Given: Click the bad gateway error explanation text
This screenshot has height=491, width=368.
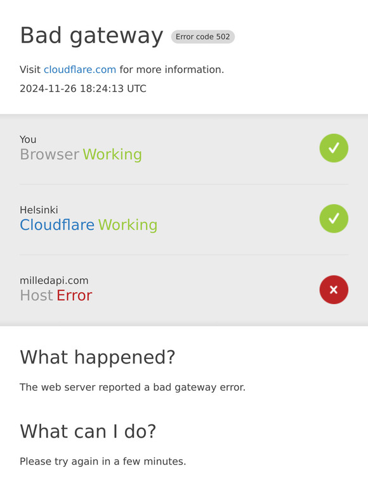Looking at the screenshot, I should tap(133, 388).
